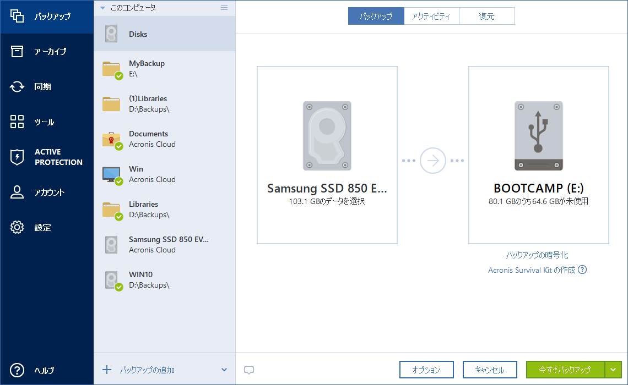Open the バックアップ sidebar section icon

click(17, 16)
